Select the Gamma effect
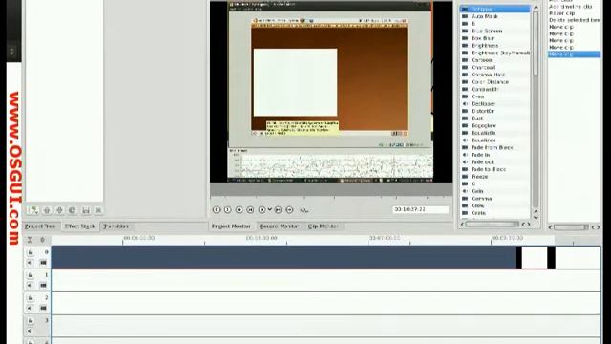Viewport: 611px width, 344px height. [x=481, y=199]
